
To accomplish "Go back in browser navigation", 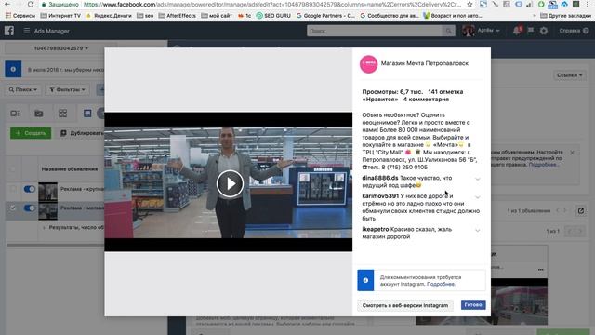I will click(7, 5).
